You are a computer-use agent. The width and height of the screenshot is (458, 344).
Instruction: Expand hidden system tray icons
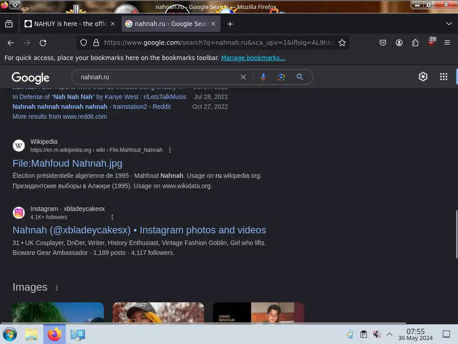pyautogui.click(x=390, y=334)
